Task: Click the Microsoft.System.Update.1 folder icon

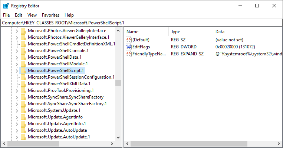Action: click(23, 110)
